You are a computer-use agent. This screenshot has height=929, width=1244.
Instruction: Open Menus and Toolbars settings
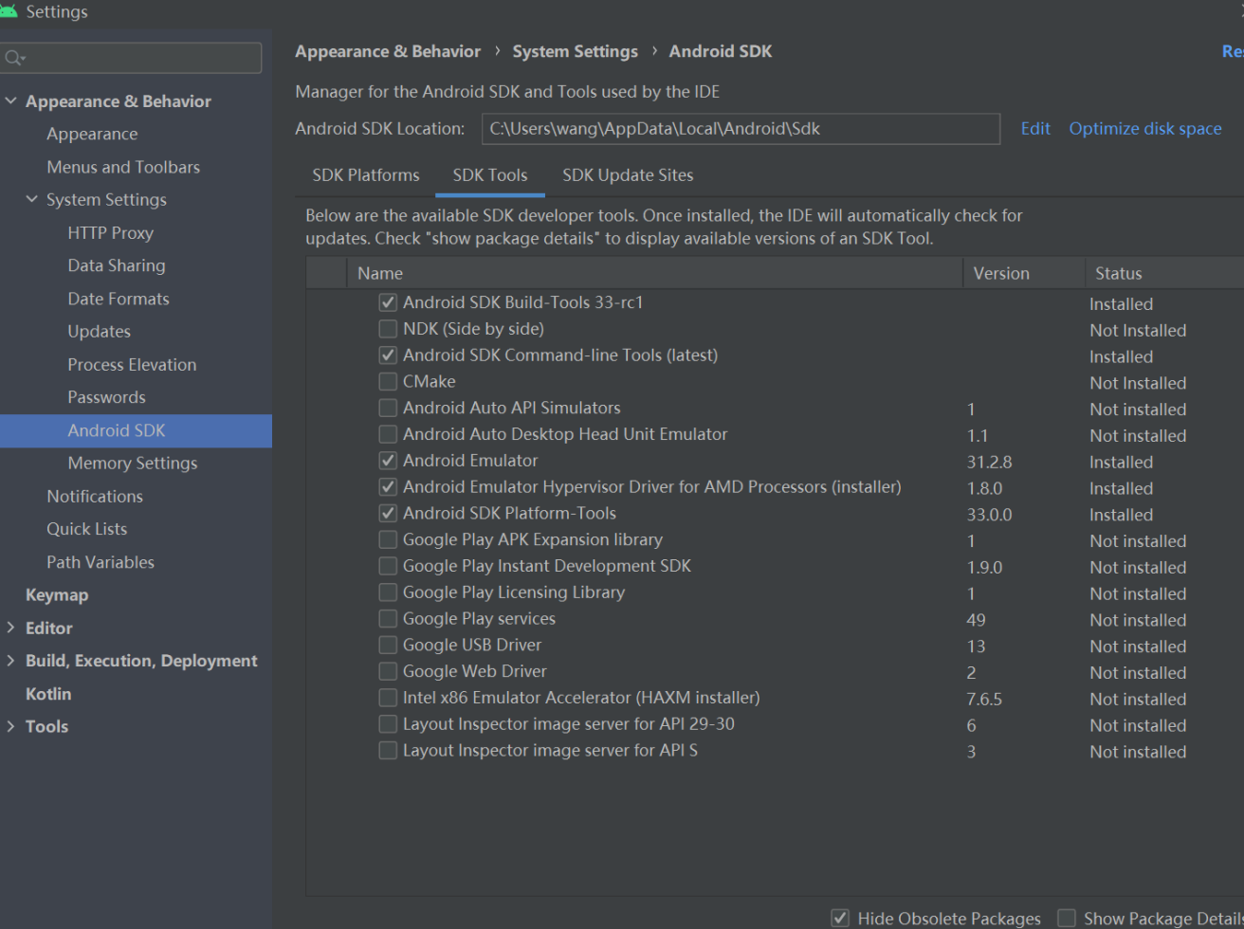[123, 167]
